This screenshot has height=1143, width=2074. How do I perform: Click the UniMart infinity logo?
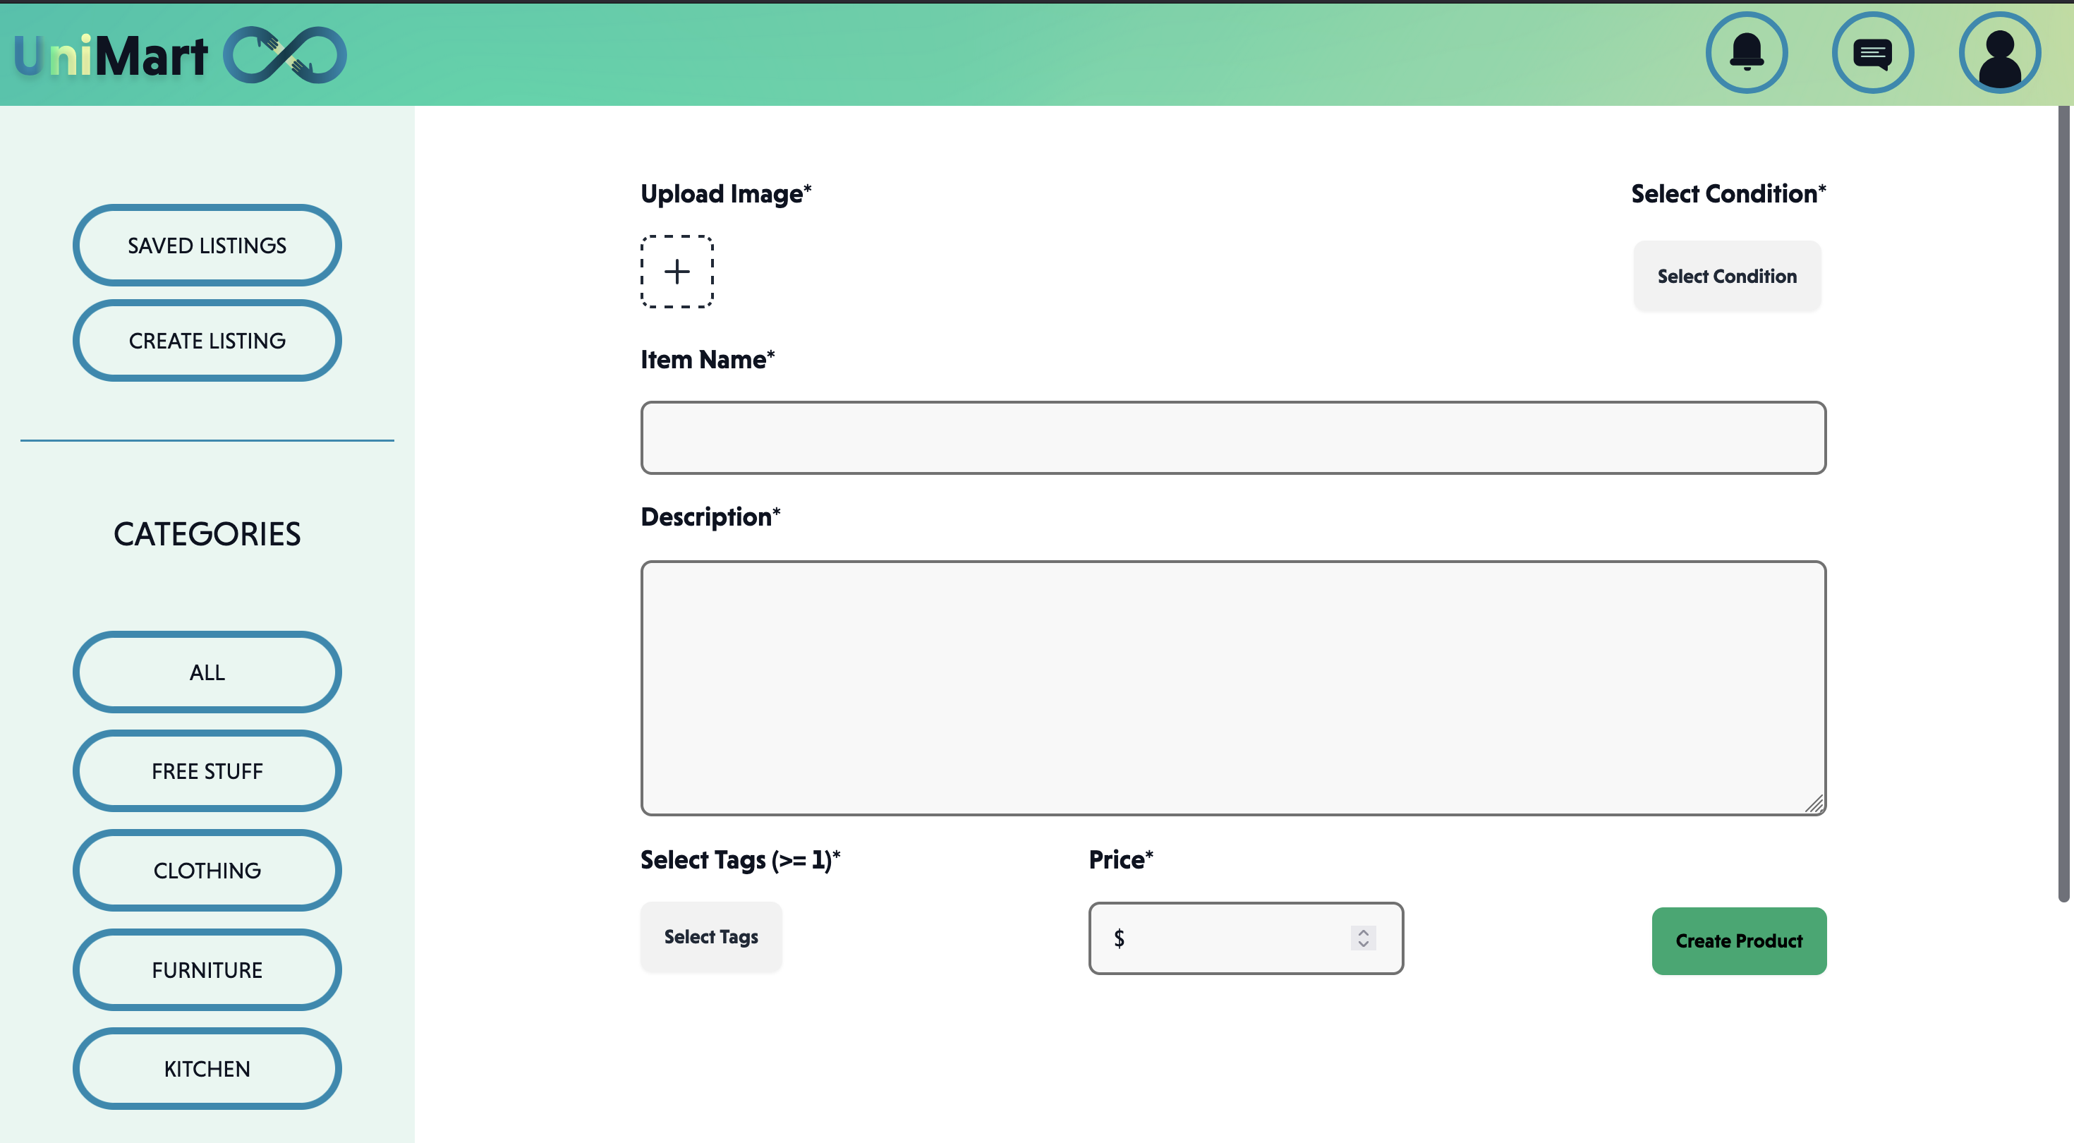pos(284,55)
